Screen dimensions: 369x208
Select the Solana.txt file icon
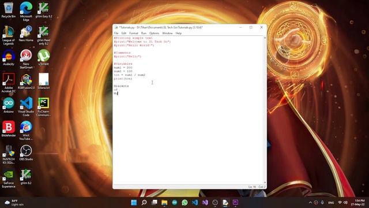pos(44,81)
